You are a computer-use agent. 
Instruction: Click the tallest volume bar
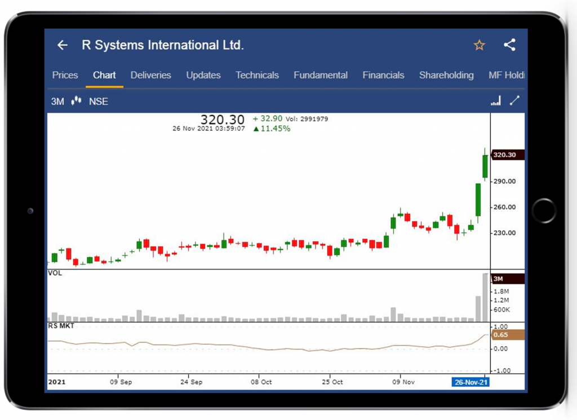[485, 298]
